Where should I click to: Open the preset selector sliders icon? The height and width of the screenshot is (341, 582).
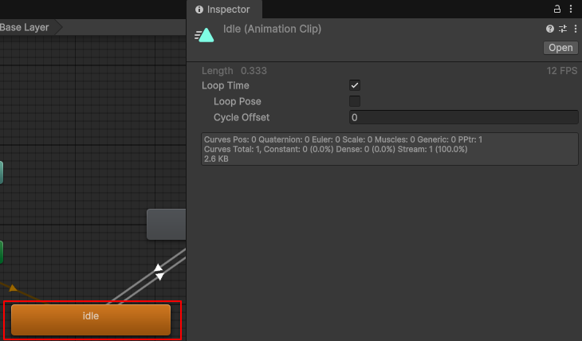point(562,29)
